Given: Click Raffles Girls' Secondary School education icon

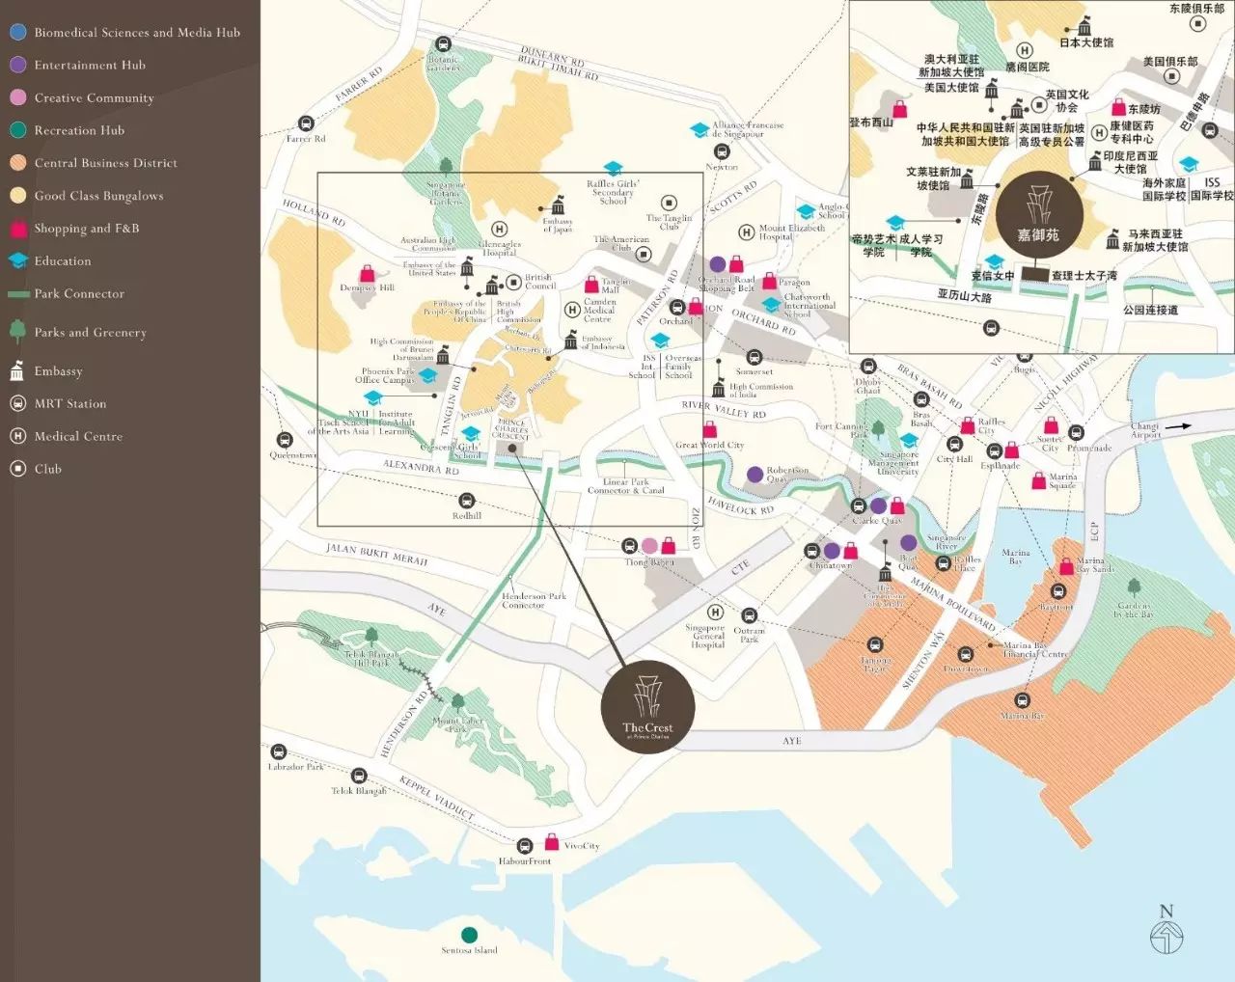Looking at the screenshot, I should point(613,169).
